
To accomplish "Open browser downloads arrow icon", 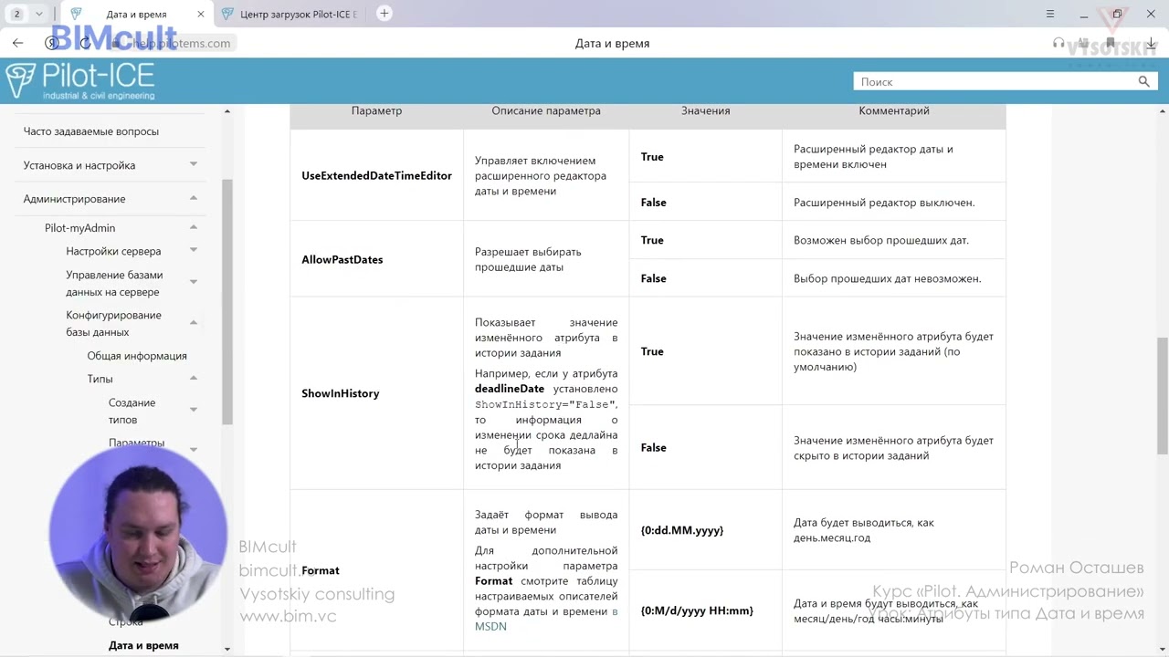I will pyautogui.click(x=1152, y=43).
